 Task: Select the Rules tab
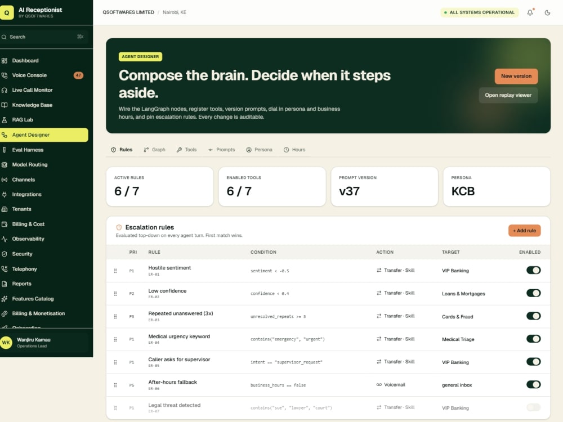[122, 150]
